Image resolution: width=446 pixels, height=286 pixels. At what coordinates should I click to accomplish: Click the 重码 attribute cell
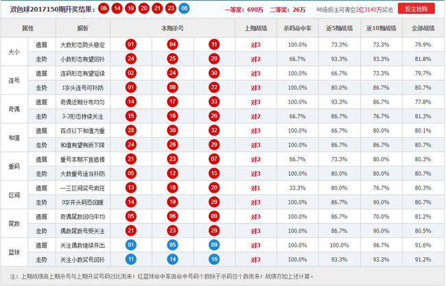(x=14, y=166)
